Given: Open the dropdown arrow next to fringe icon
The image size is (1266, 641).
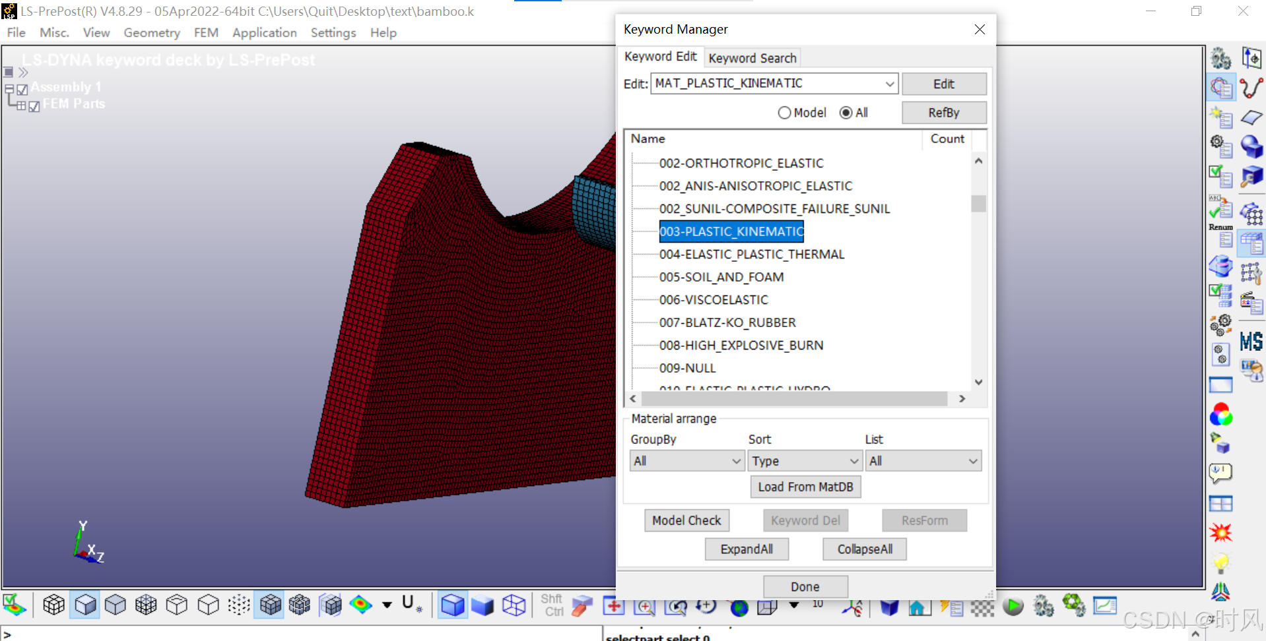Looking at the screenshot, I should tap(387, 605).
